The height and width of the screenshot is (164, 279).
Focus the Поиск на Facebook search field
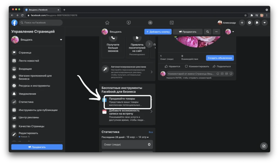click(x=41, y=23)
